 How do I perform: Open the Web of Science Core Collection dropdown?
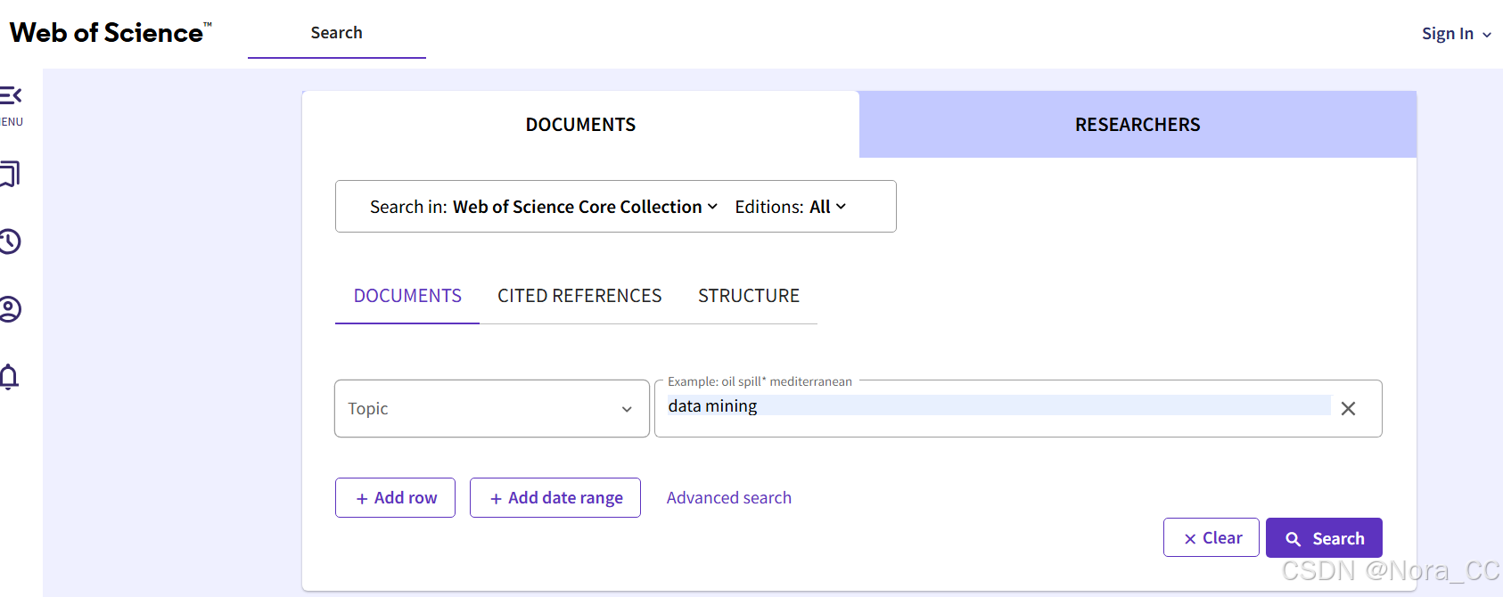click(585, 207)
